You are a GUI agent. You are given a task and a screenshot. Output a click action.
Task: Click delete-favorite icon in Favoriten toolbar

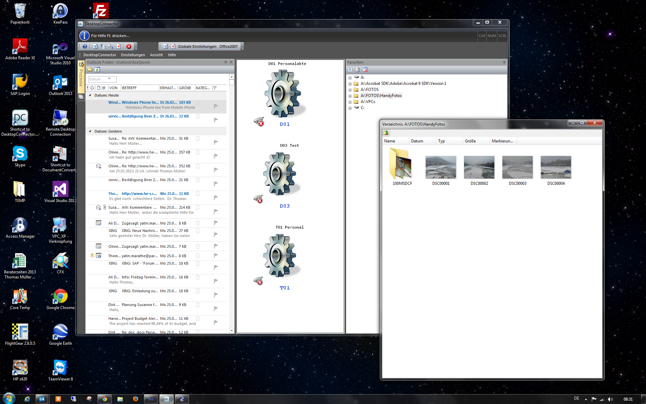click(365, 70)
